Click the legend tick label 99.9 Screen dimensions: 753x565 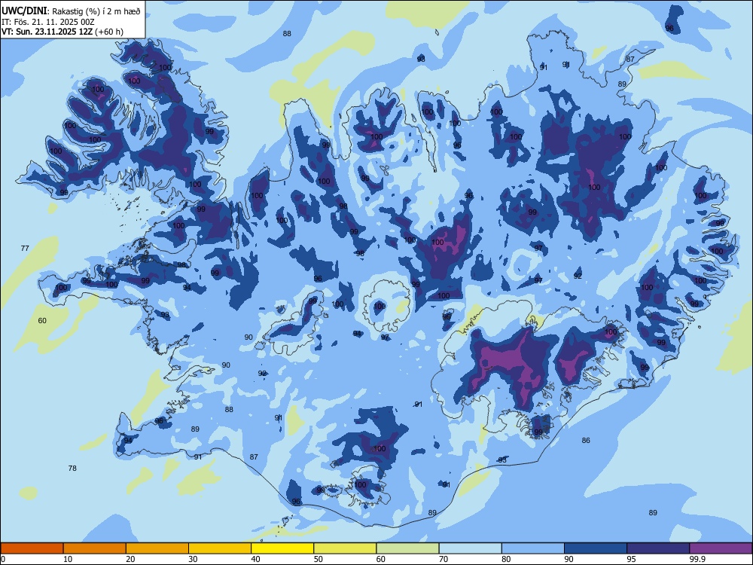(x=697, y=559)
